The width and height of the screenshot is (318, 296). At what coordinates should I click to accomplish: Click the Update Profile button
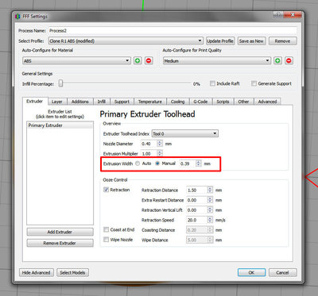220,41
